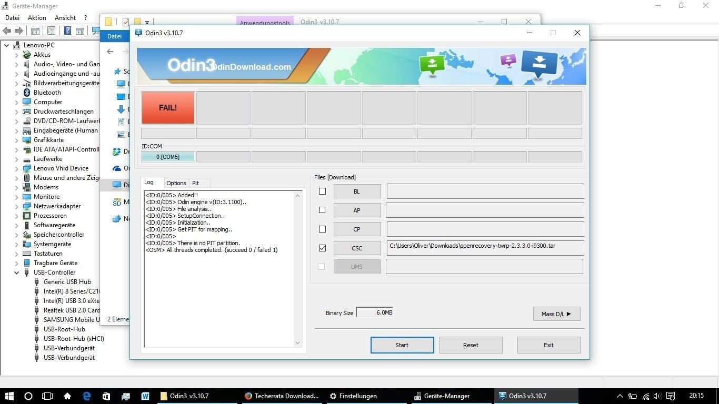Enable the AP file checkbox

[x=322, y=210]
